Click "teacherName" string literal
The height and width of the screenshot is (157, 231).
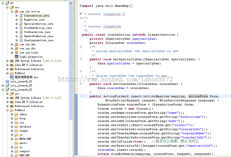click(x=193, y=133)
